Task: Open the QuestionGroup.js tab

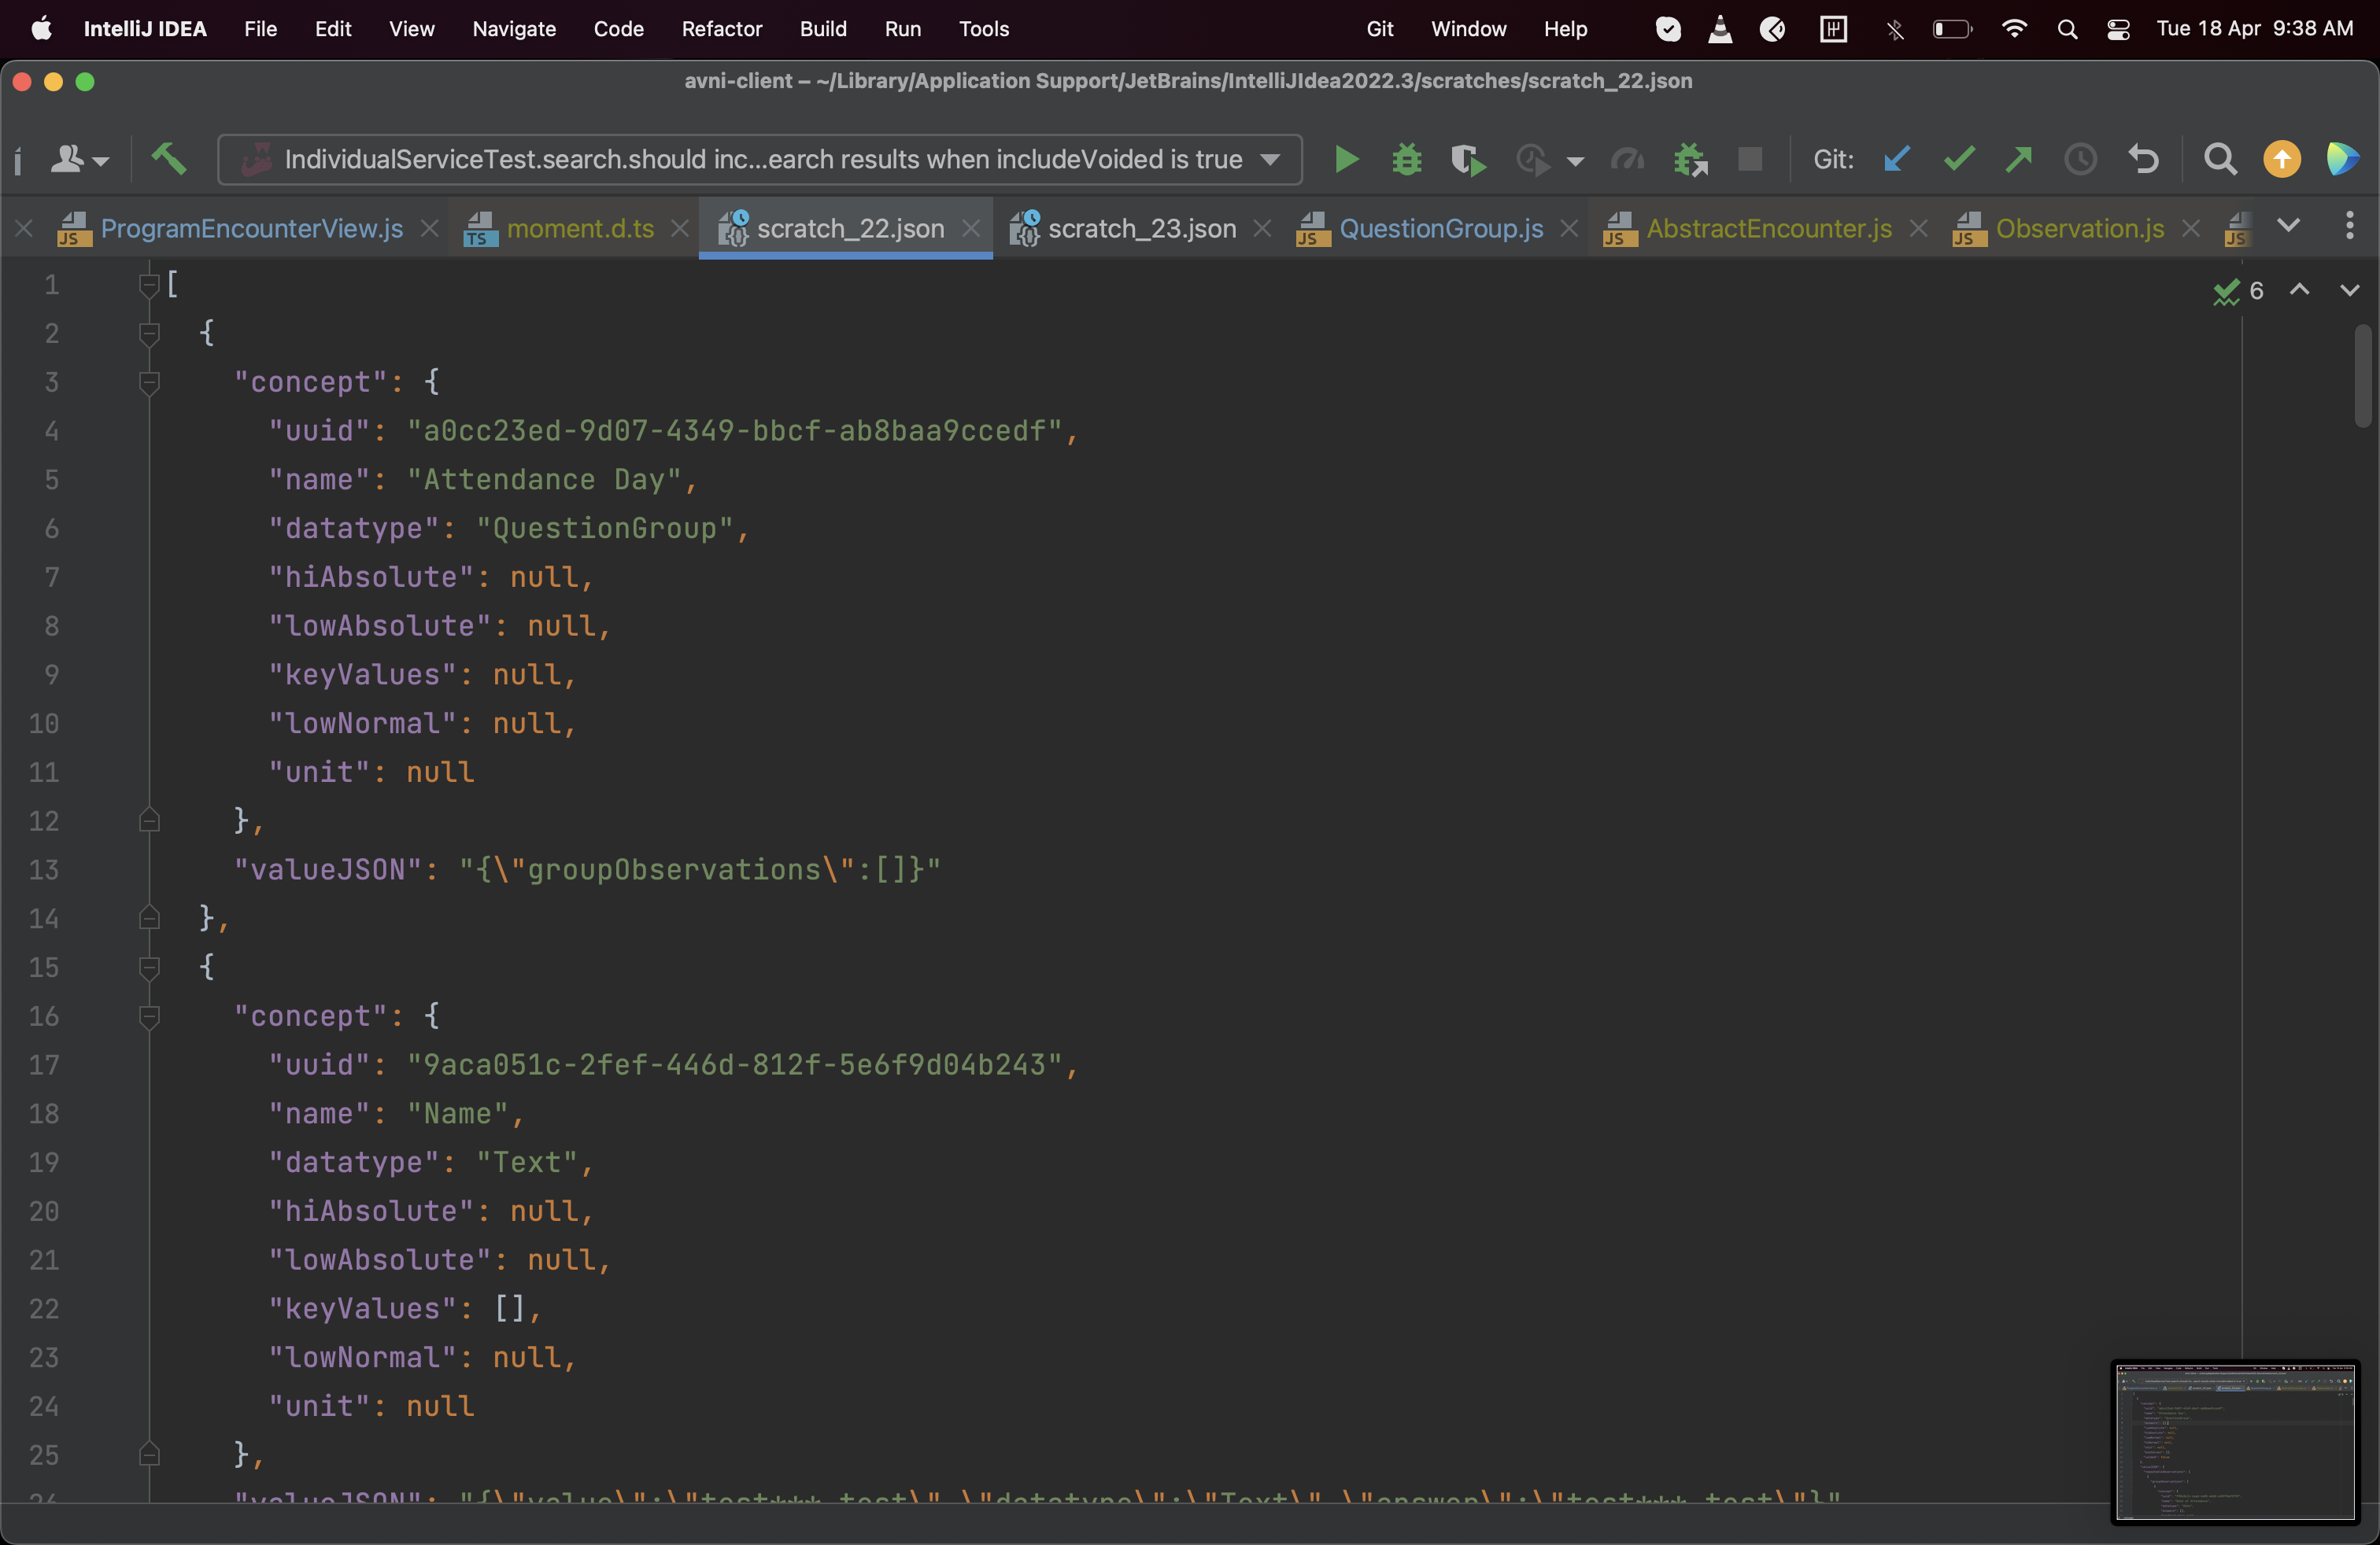Action: pyautogui.click(x=1441, y=229)
